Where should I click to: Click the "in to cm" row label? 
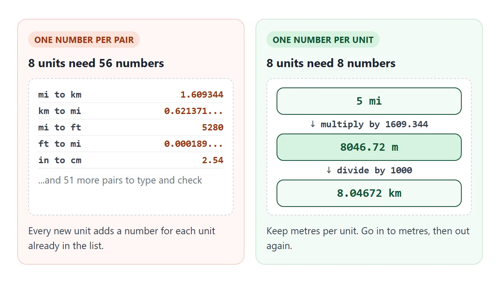(60, 160)
